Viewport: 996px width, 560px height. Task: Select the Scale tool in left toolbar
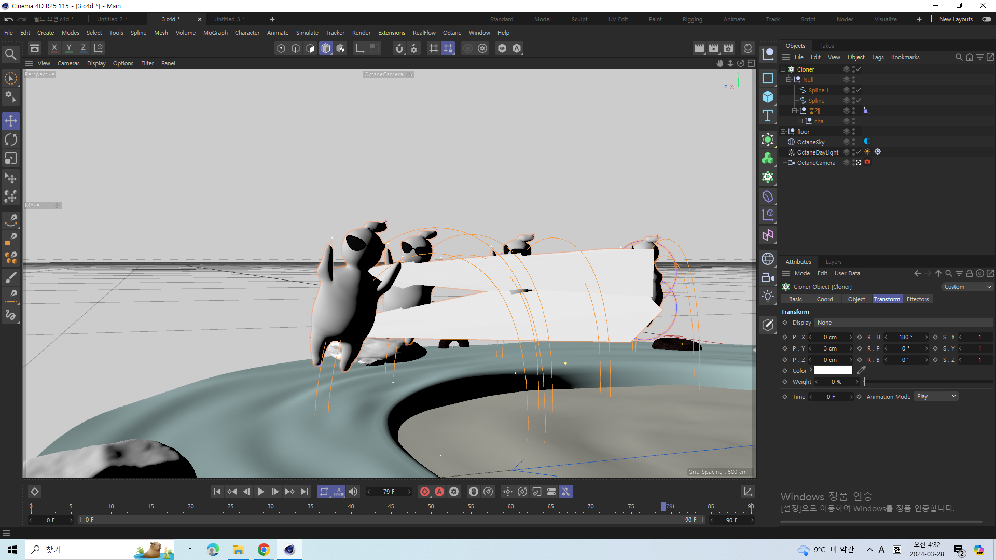pyautogui.click(x=11, y=158)
